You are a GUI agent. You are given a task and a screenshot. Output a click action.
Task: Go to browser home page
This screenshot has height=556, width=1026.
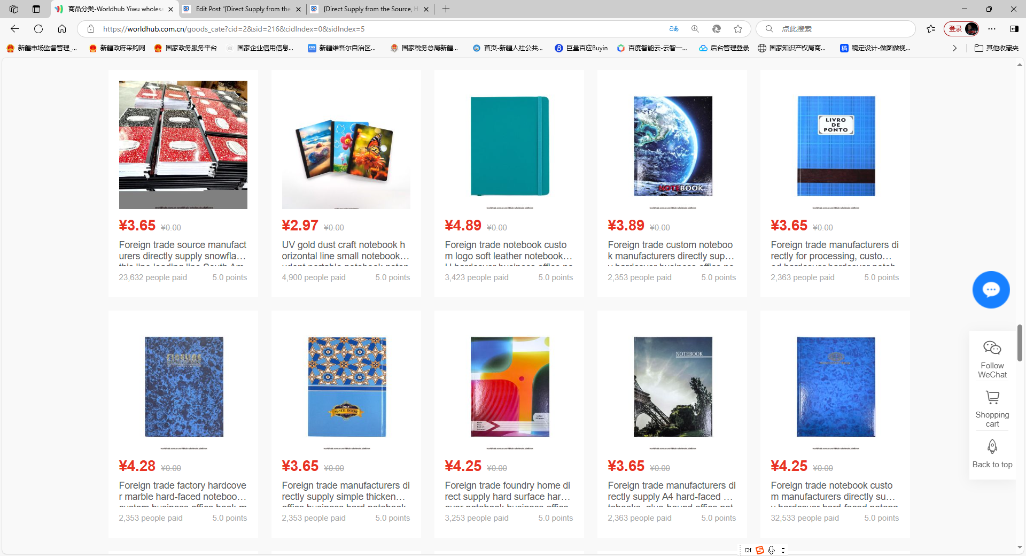point(62,29)
